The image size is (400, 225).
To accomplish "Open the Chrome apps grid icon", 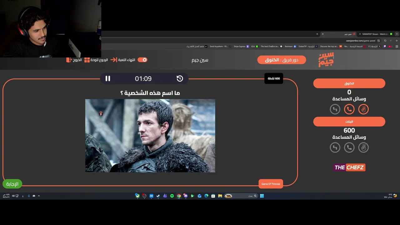I will coord(397,47).
